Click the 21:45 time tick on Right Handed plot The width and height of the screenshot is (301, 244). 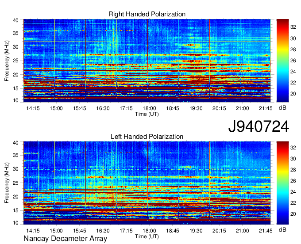[266, 108]
